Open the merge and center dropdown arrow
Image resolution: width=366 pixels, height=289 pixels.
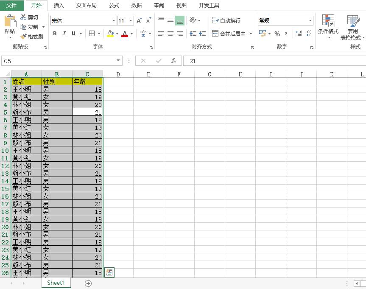[251, 34]
